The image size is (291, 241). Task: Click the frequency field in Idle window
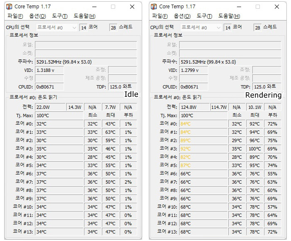[86, 62]
